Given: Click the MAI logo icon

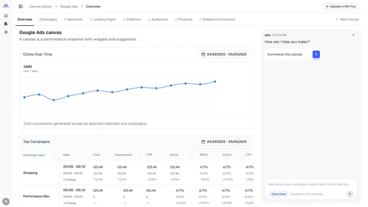Looking at the screenshot, I should [x=6, y=6].
